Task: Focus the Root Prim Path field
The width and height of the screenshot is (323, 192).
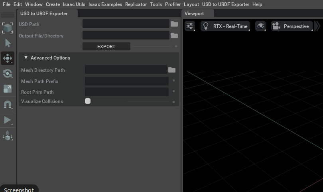Action: click(127, 92)
